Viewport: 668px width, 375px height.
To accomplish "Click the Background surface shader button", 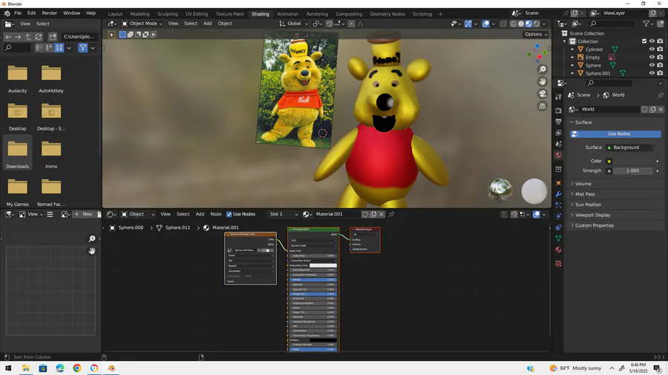I will (629, 147).
